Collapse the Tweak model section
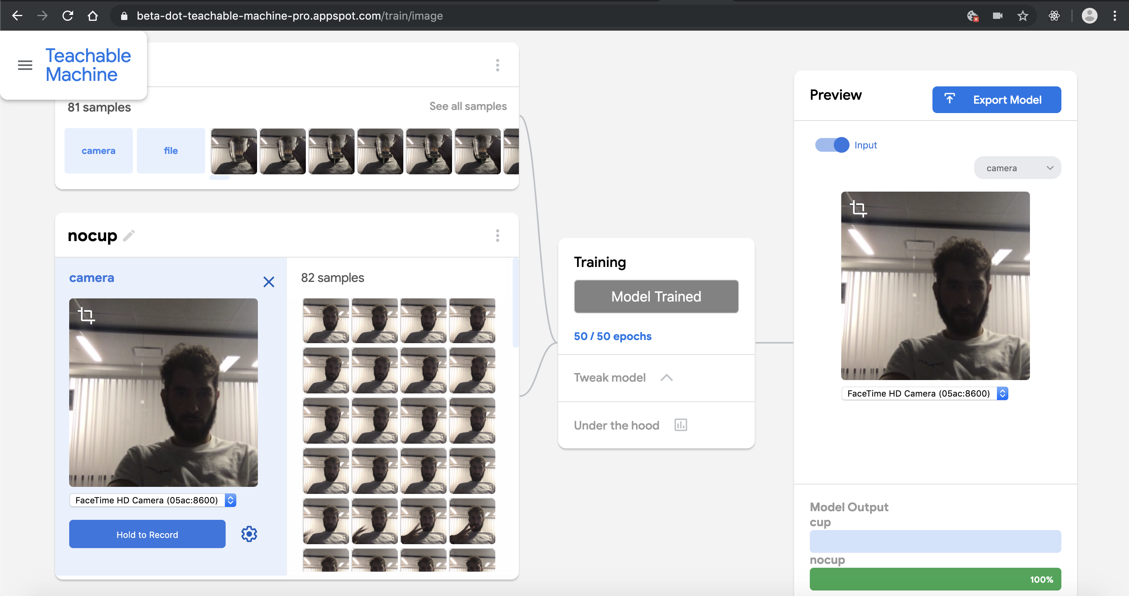Viewport: 1129px width, 596px height. tap(666, 378)
